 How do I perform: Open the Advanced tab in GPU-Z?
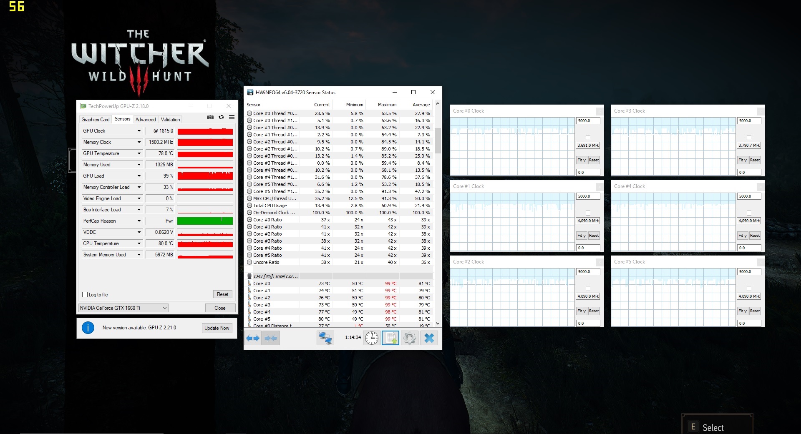pos(146,120)
